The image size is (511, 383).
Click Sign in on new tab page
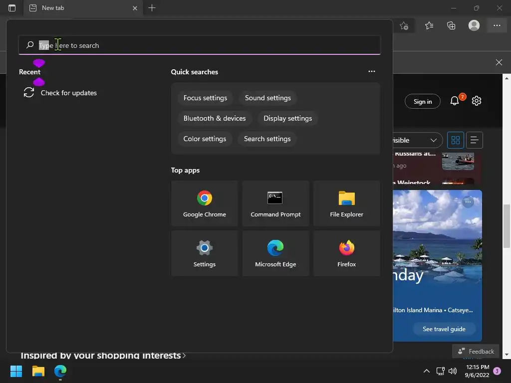(423, 102)
